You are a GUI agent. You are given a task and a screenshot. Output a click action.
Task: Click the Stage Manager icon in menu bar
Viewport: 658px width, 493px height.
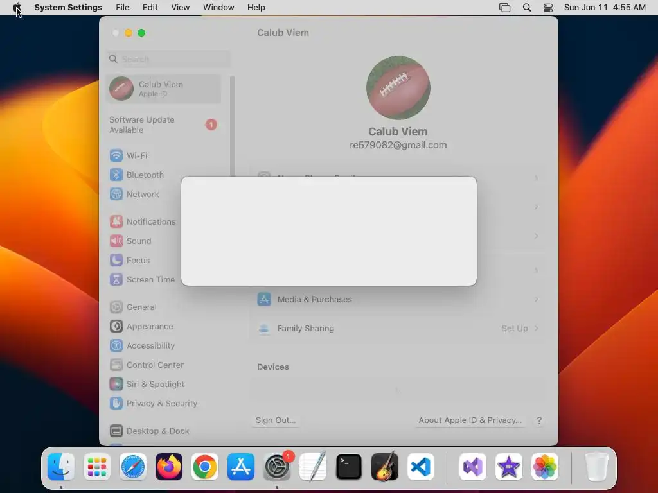pyautogui.click(x=505, y=8)
